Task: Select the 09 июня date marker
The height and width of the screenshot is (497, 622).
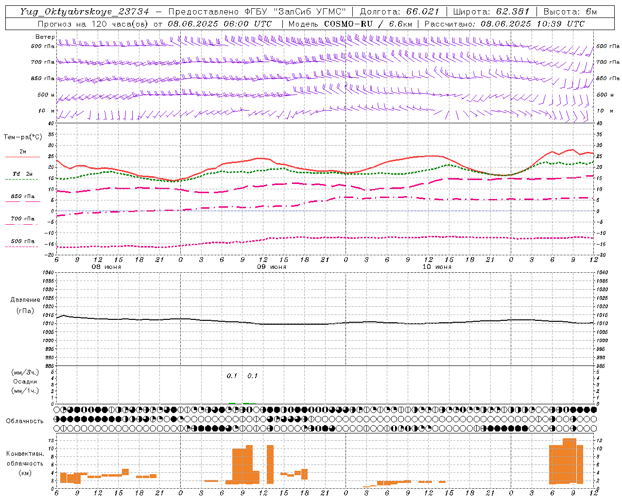Action: [271, 267]
